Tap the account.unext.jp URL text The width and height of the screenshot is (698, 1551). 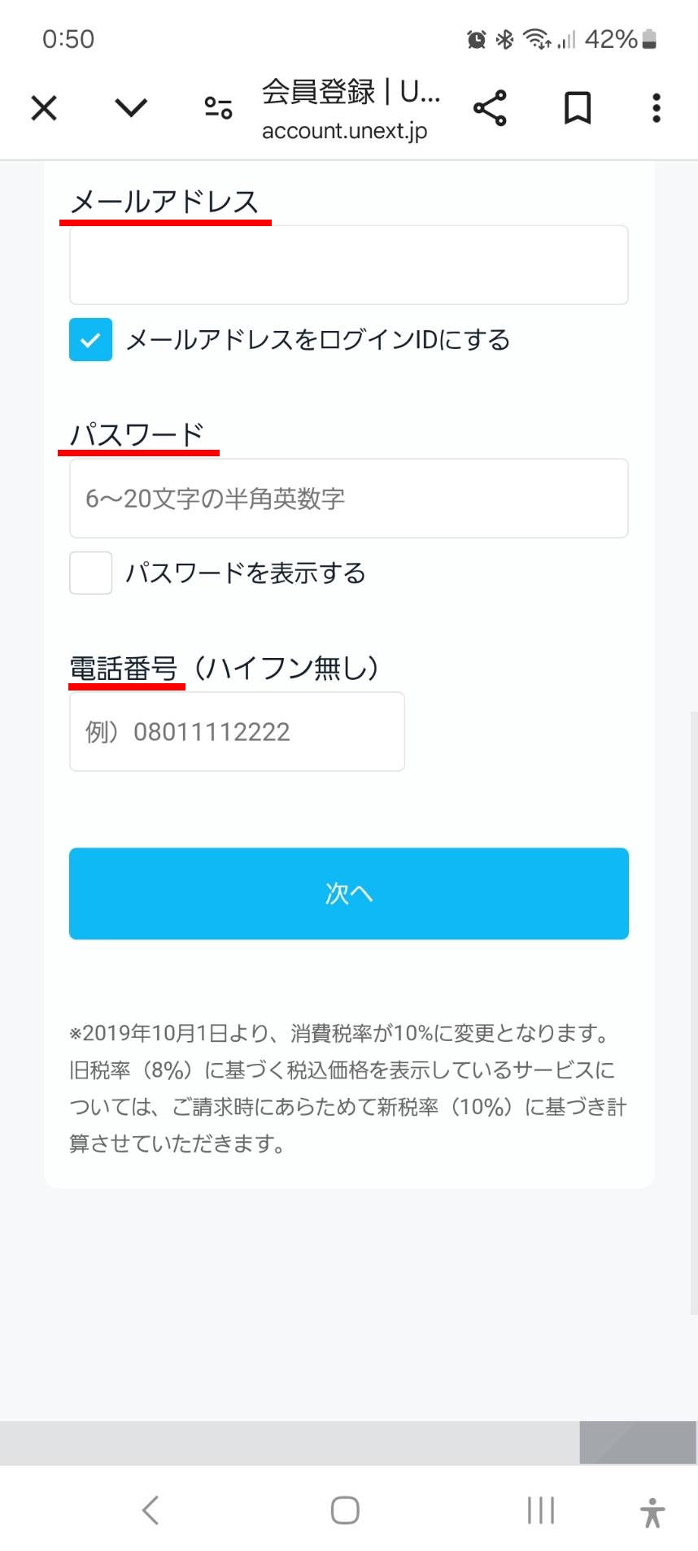[344, 130]
